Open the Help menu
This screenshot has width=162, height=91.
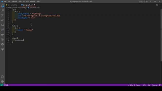click(x=38, y=2)
